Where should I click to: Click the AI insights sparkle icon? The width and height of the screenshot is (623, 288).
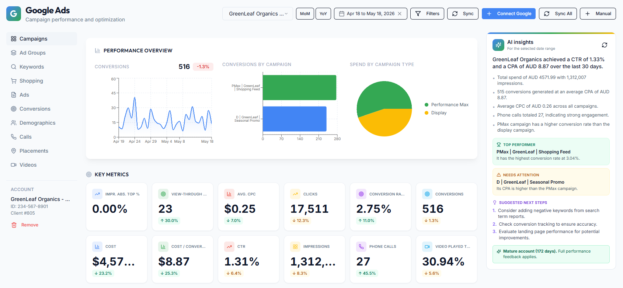pyautogui.click(x=498, y=45)
